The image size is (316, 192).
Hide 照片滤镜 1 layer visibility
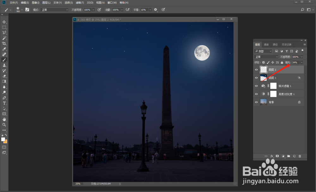(x=256, y=86)
